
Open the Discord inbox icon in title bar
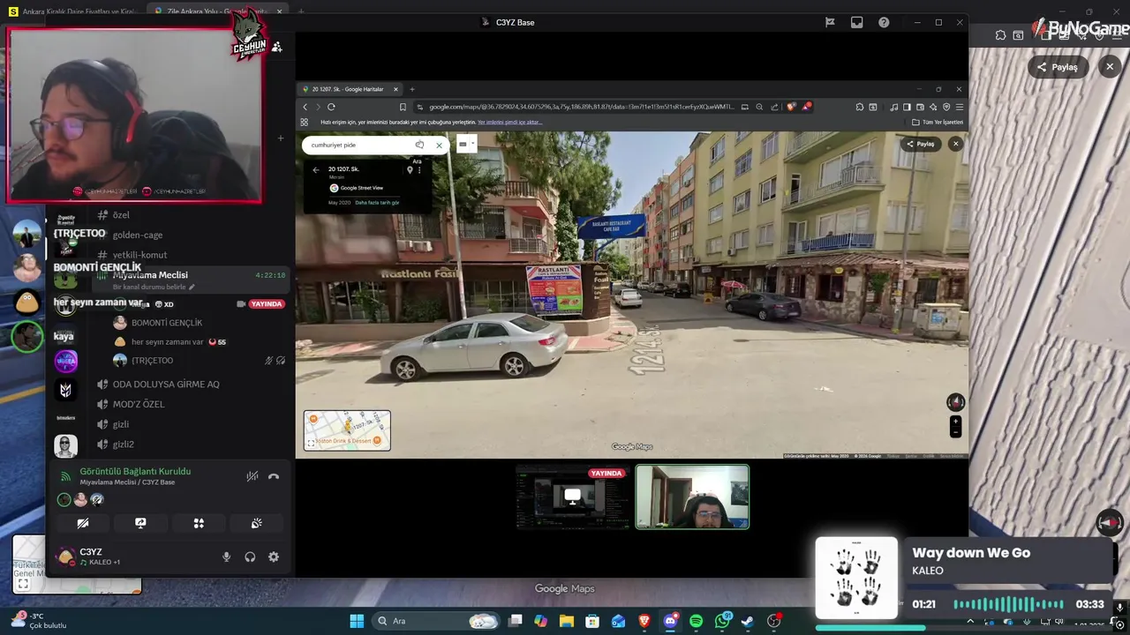tap(856, 22)
